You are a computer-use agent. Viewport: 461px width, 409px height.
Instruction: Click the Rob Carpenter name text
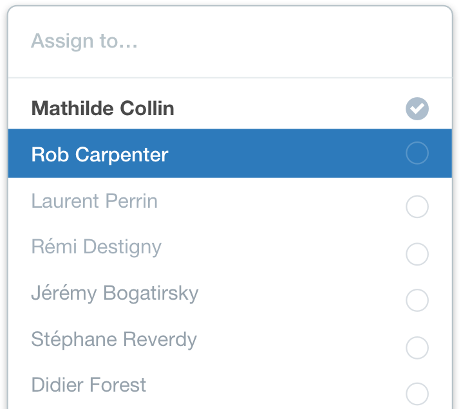(100, 155)
